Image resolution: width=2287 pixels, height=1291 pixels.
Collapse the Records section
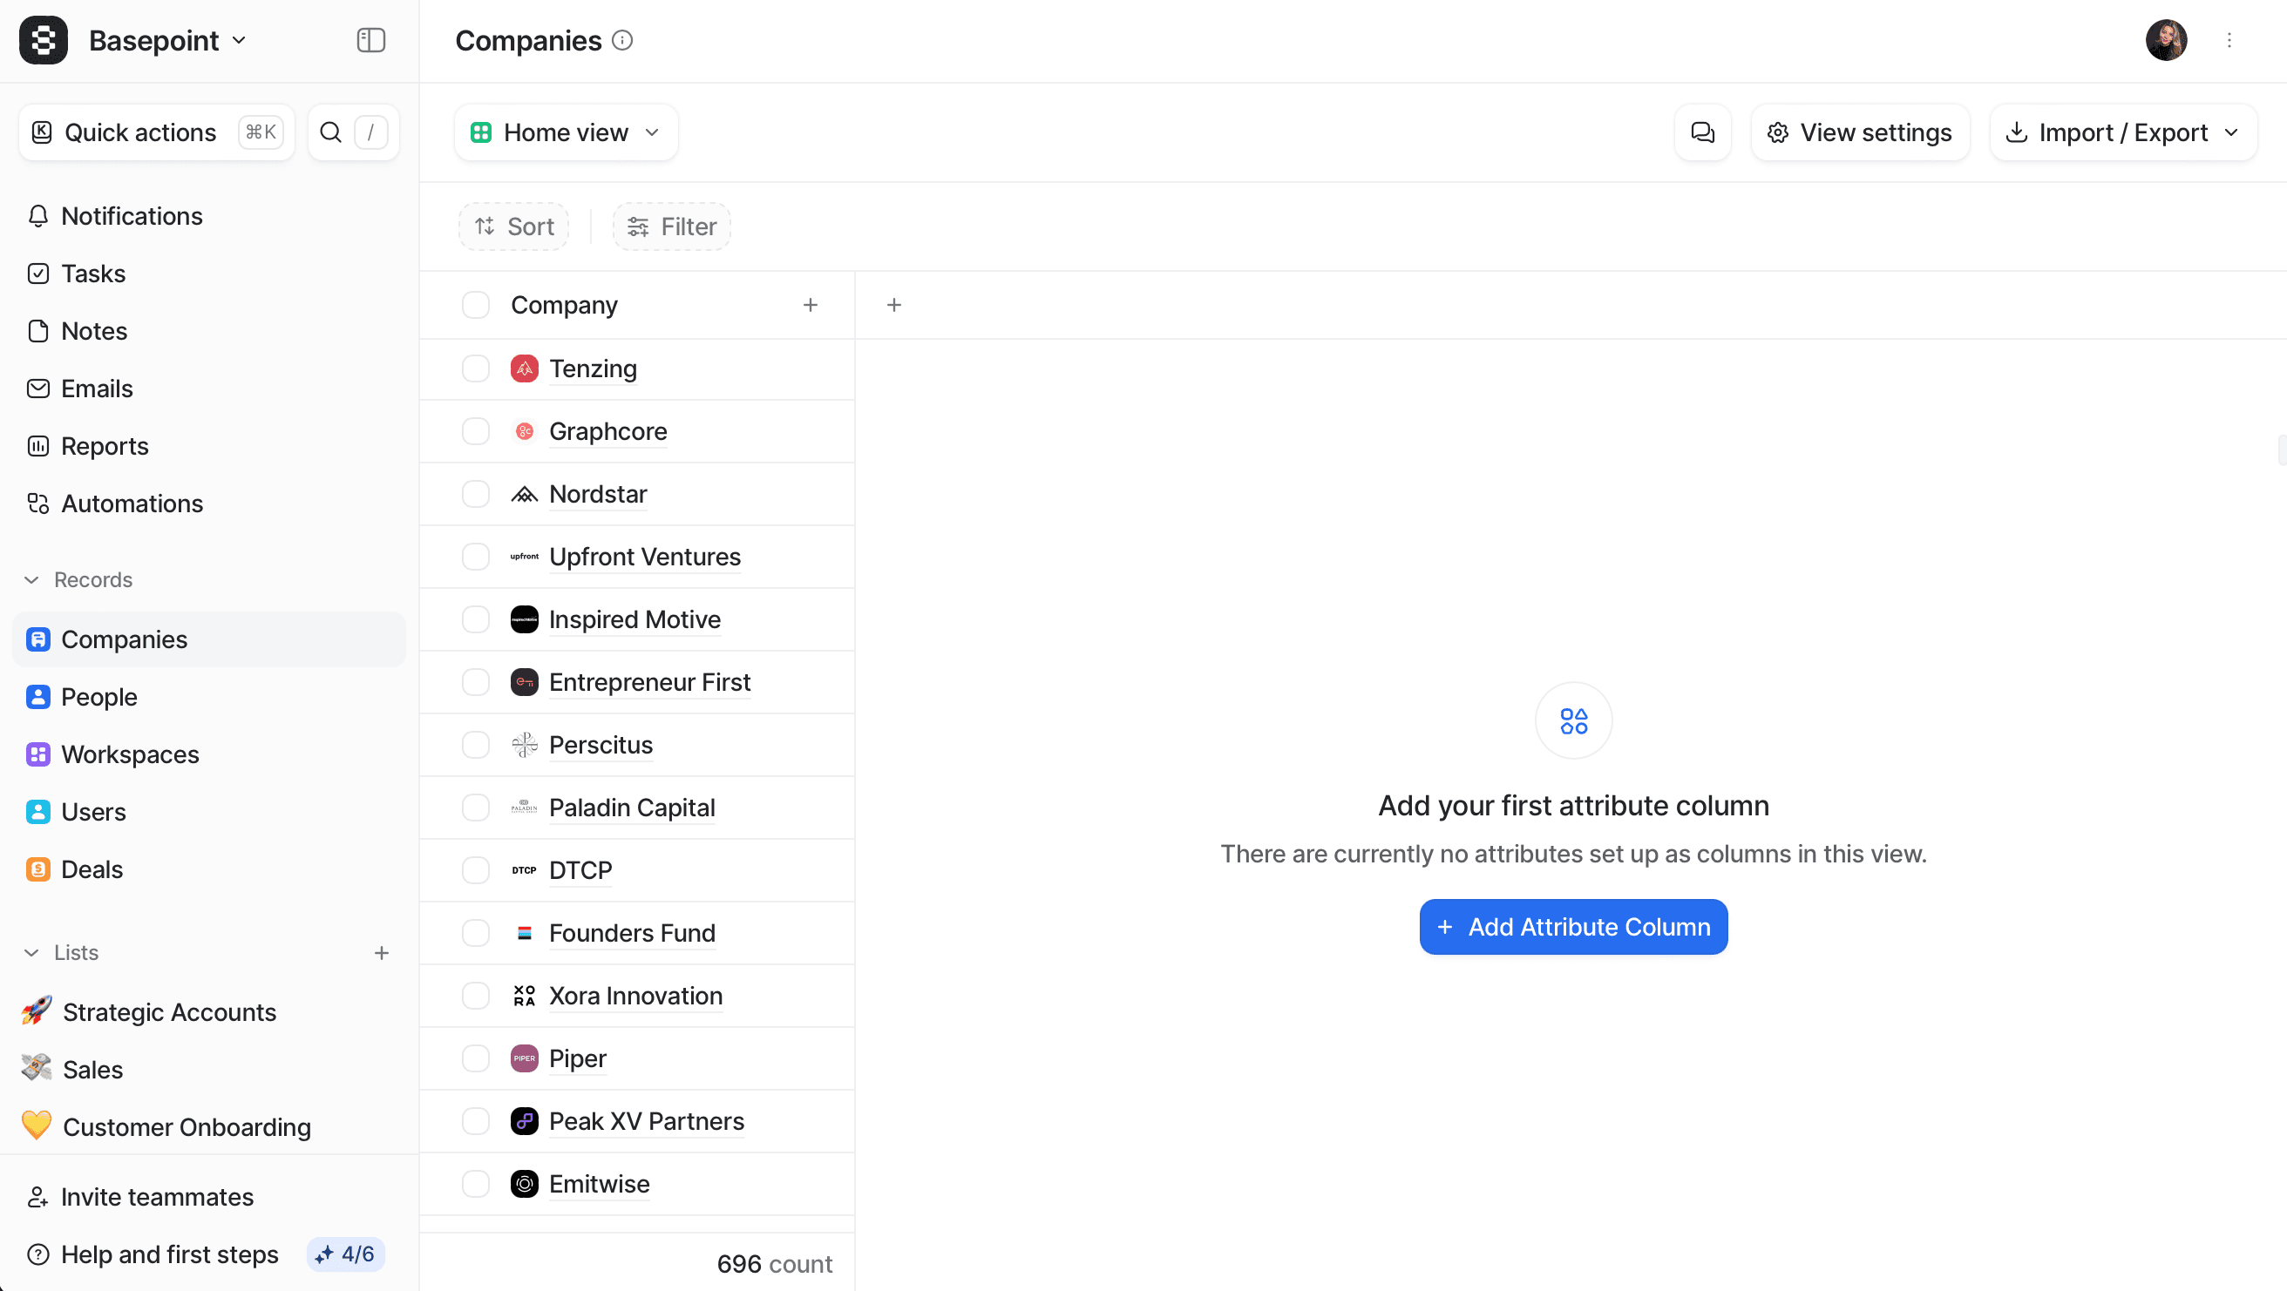[78, 579]
